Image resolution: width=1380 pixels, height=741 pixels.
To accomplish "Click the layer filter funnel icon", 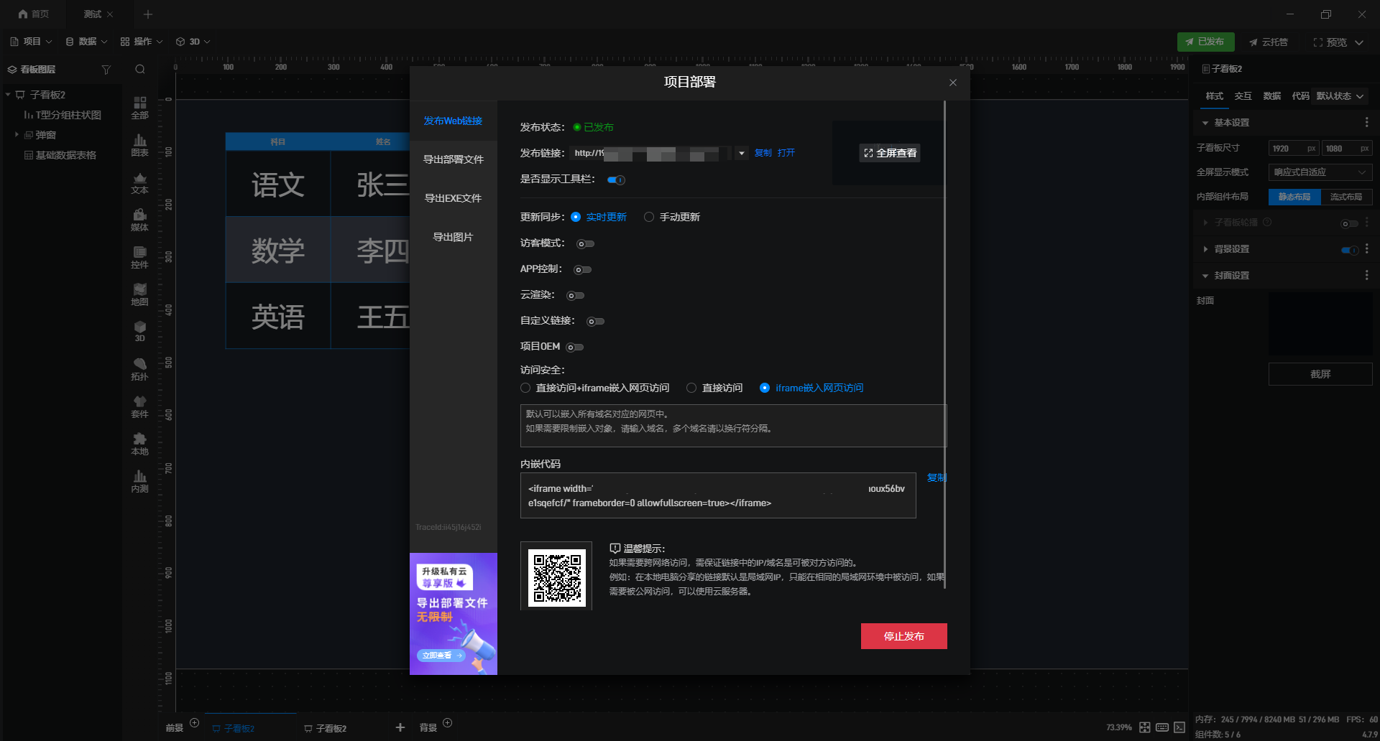I will pos(106,70).
